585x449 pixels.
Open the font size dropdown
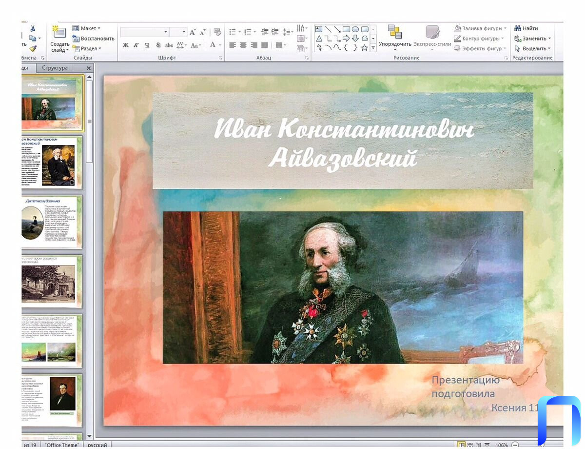184,32
